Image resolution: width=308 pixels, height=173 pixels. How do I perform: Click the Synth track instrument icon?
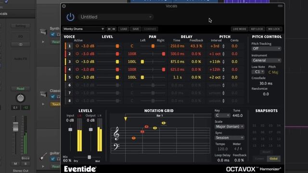pyautogui.click(x=43, y=31)
